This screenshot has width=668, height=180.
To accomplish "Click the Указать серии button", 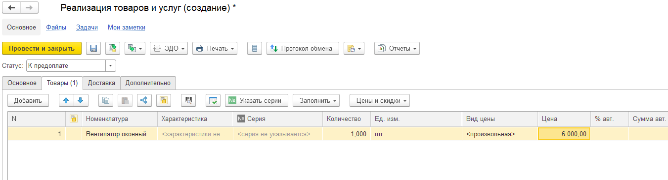I will coord(257,100).
